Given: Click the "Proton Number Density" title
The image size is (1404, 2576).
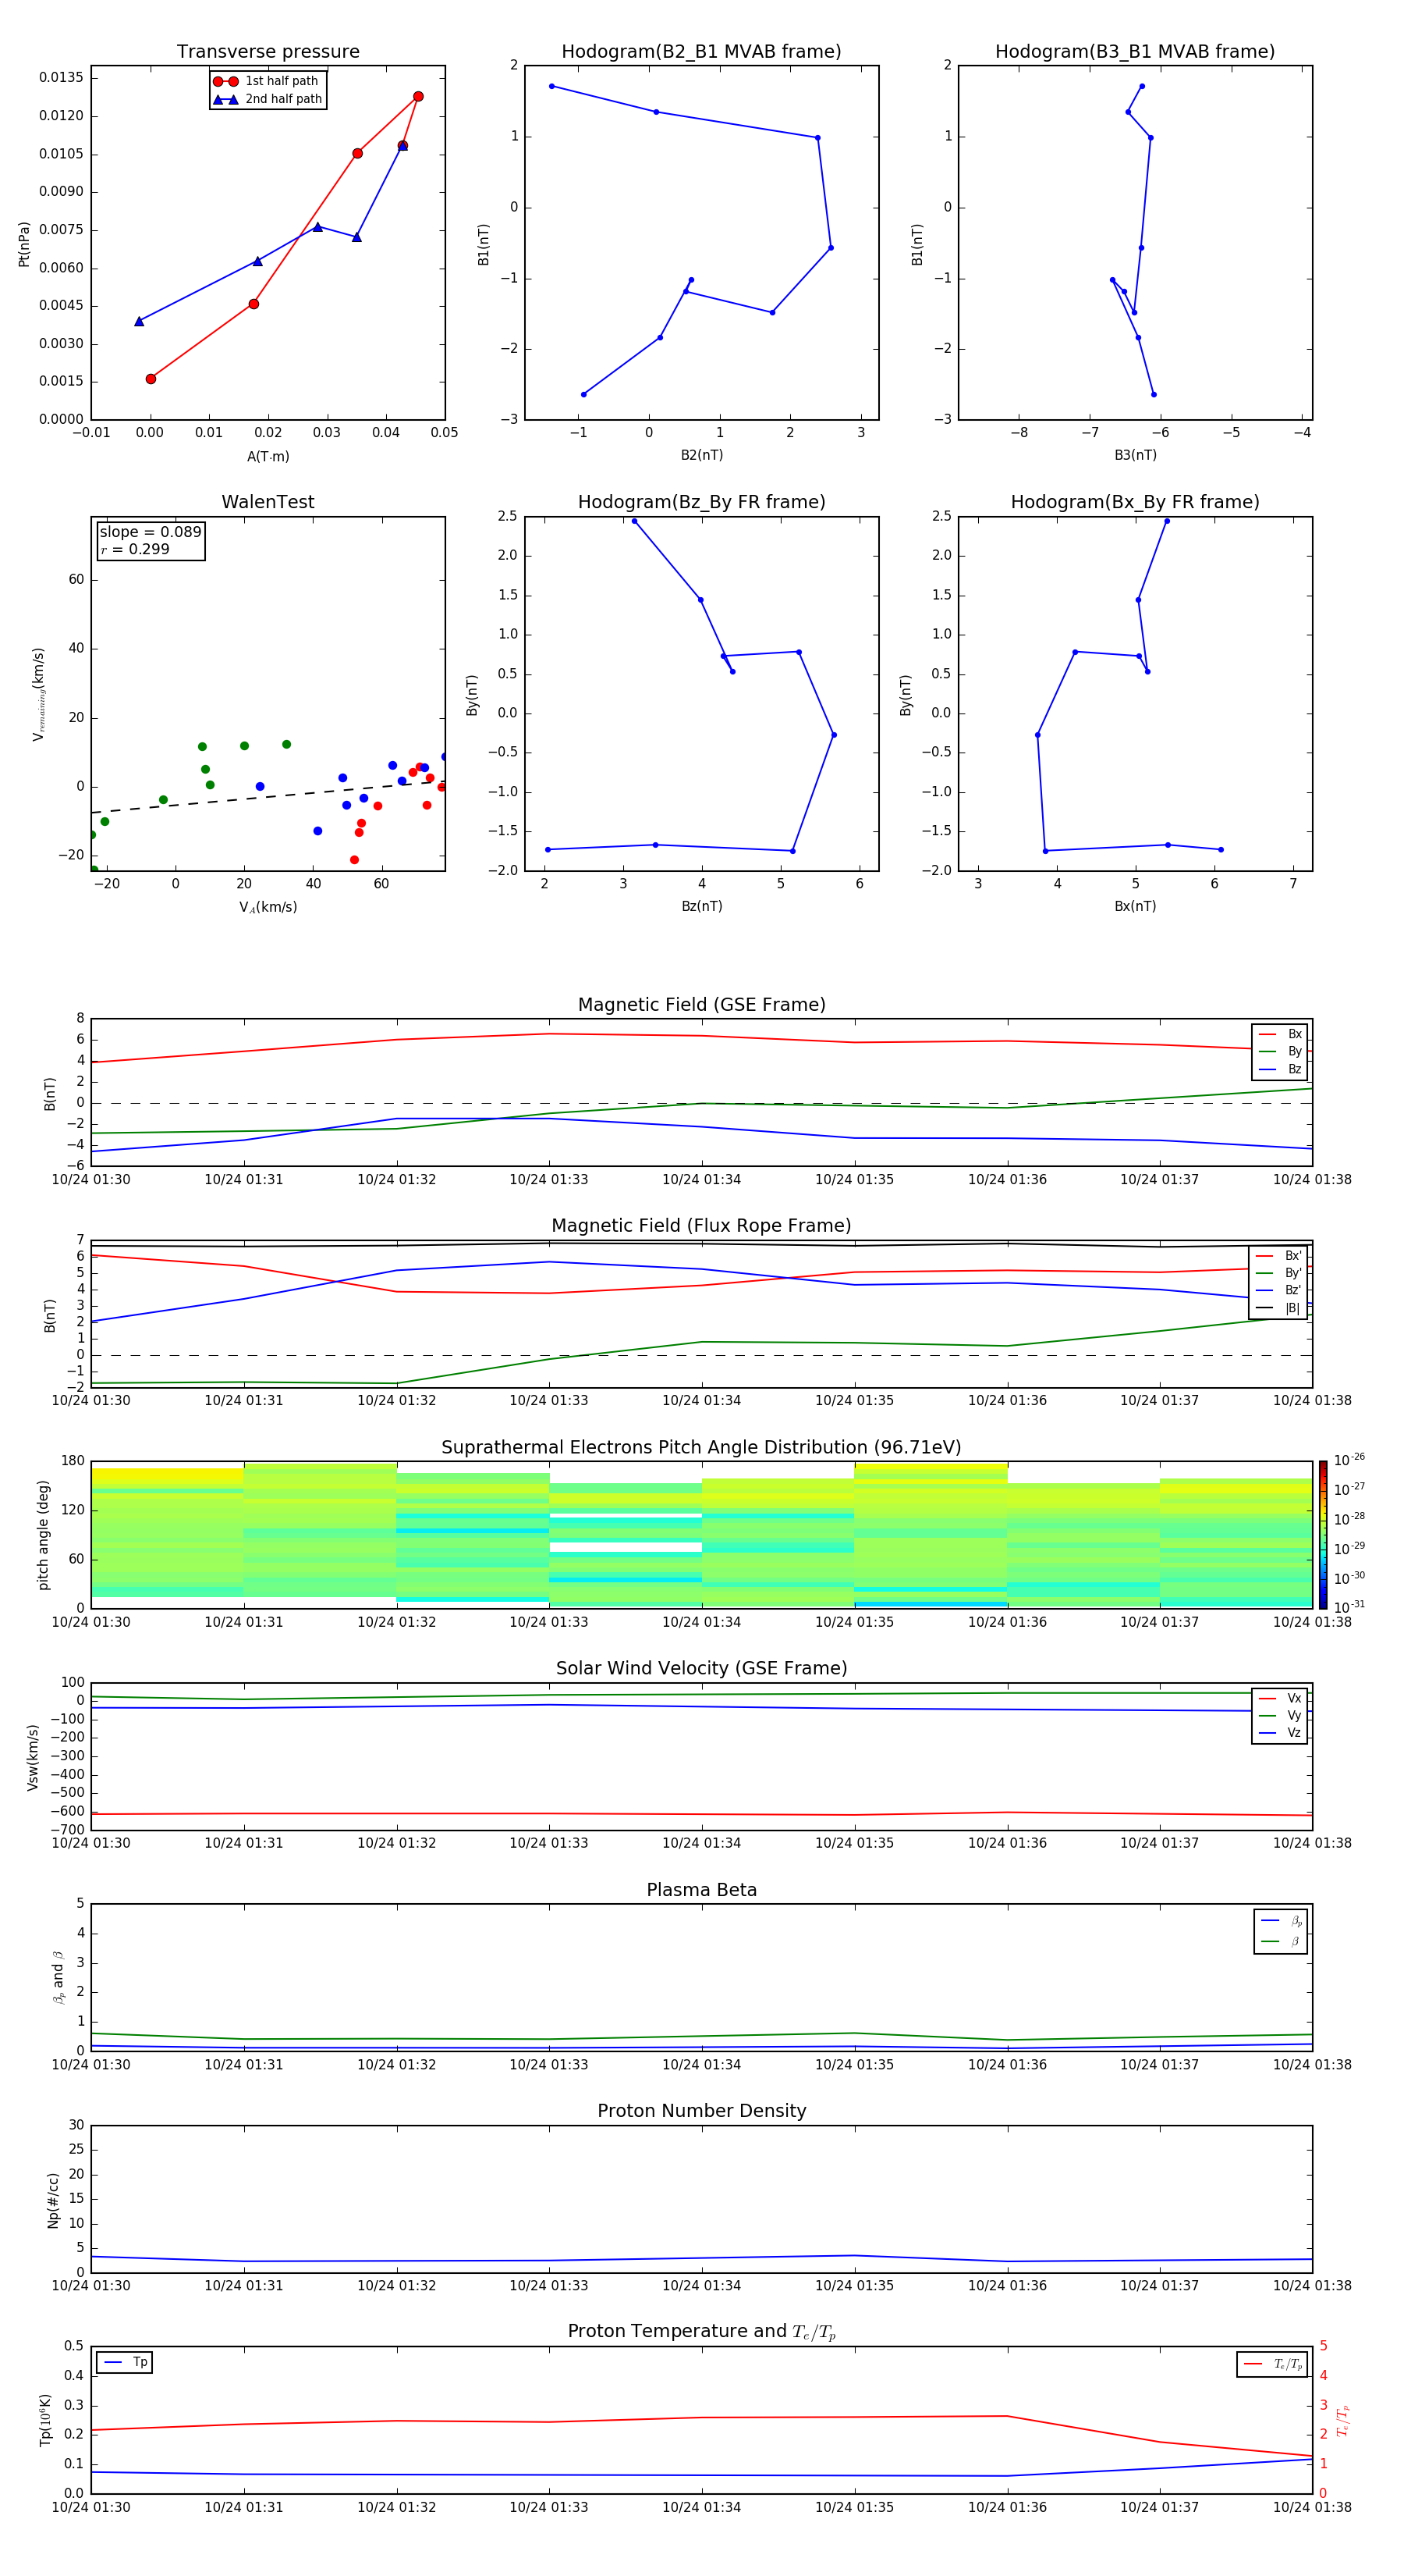Looking at the screenshot, I should (701, 2111).
